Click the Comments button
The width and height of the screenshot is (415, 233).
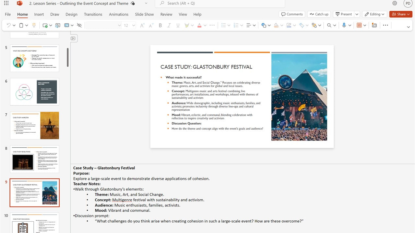point(292,14)
